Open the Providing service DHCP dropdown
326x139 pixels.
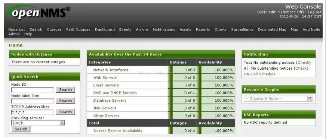tap(38, 123)
